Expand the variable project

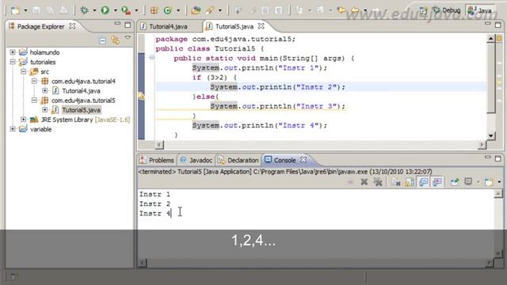(x=13, y=129)
